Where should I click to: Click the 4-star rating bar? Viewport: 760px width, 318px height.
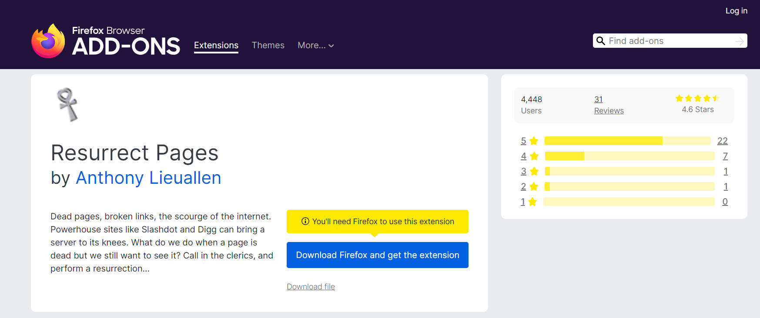coord(629,156)
